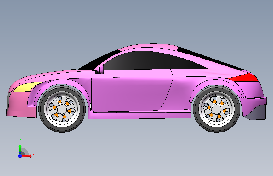
Task: Click the red X axis label
Action: (34, 154)
